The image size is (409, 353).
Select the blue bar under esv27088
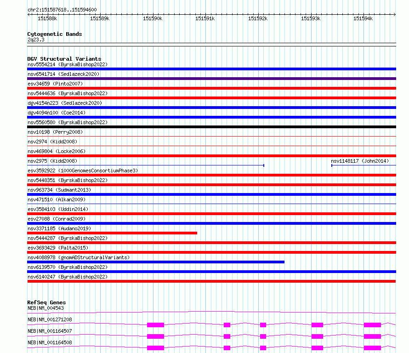[x=211, y=223]
